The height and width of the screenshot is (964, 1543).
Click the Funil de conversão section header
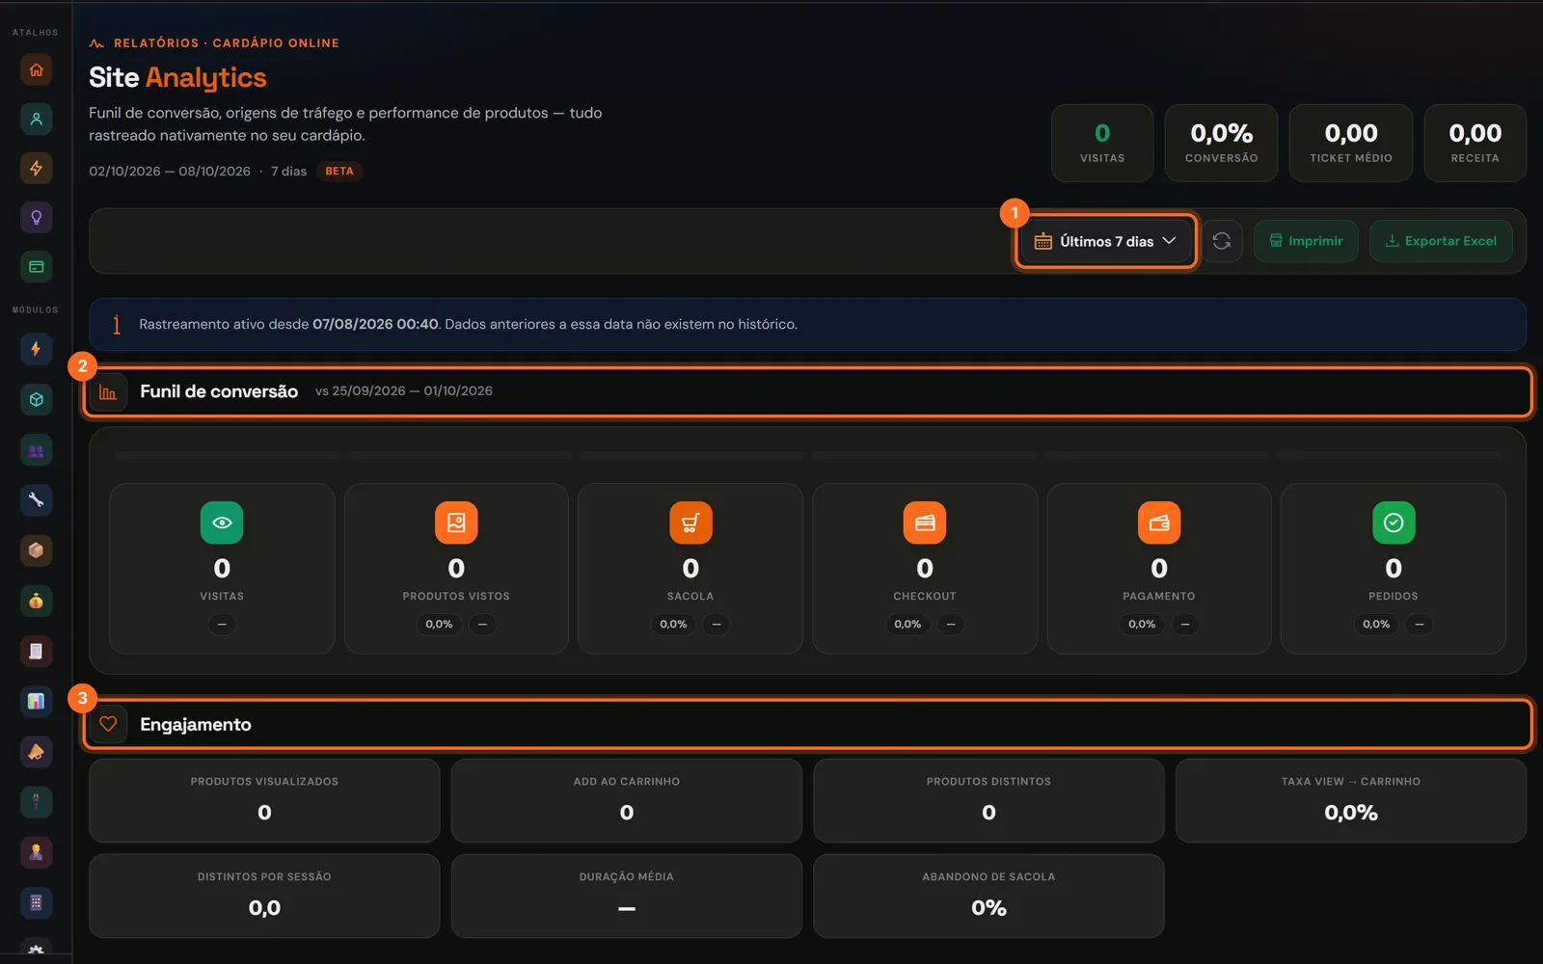click(x=808, y=391)
